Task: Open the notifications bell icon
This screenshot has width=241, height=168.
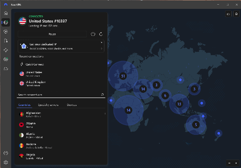Action: point(236,14)
